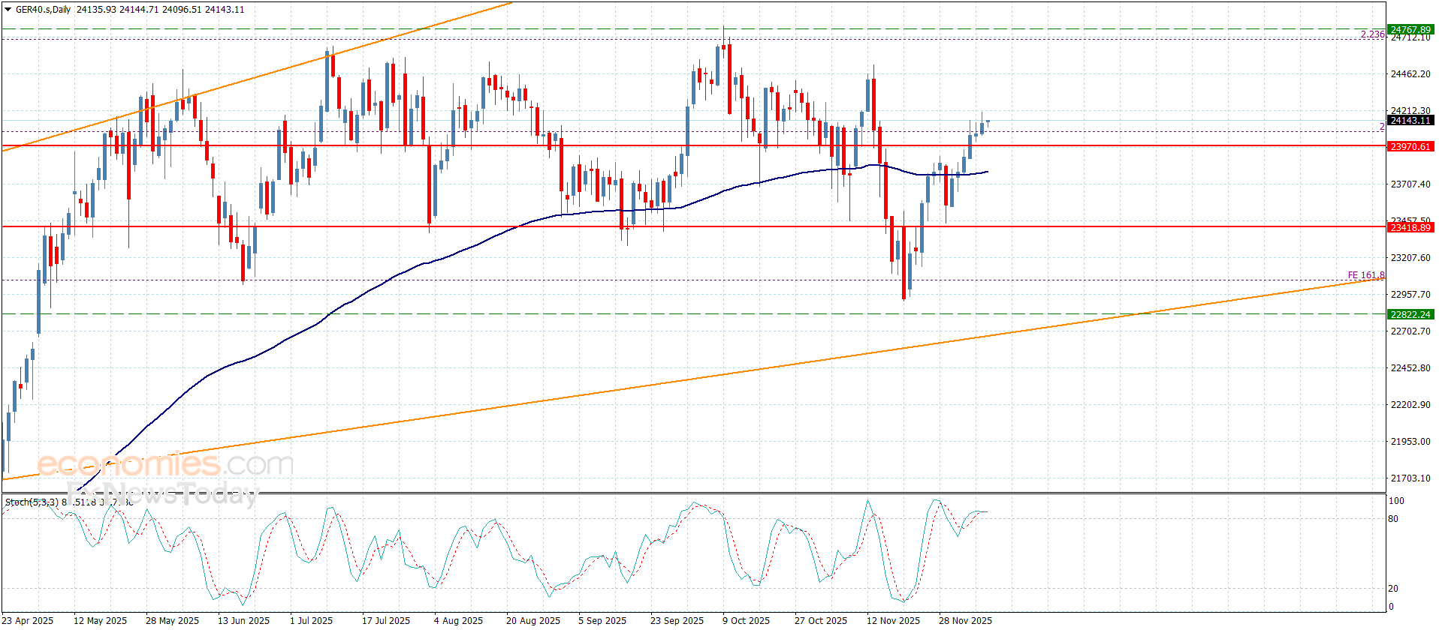Select the green 24767.89 price label
Screen dimensions: 1439x630
[1410, 30]
